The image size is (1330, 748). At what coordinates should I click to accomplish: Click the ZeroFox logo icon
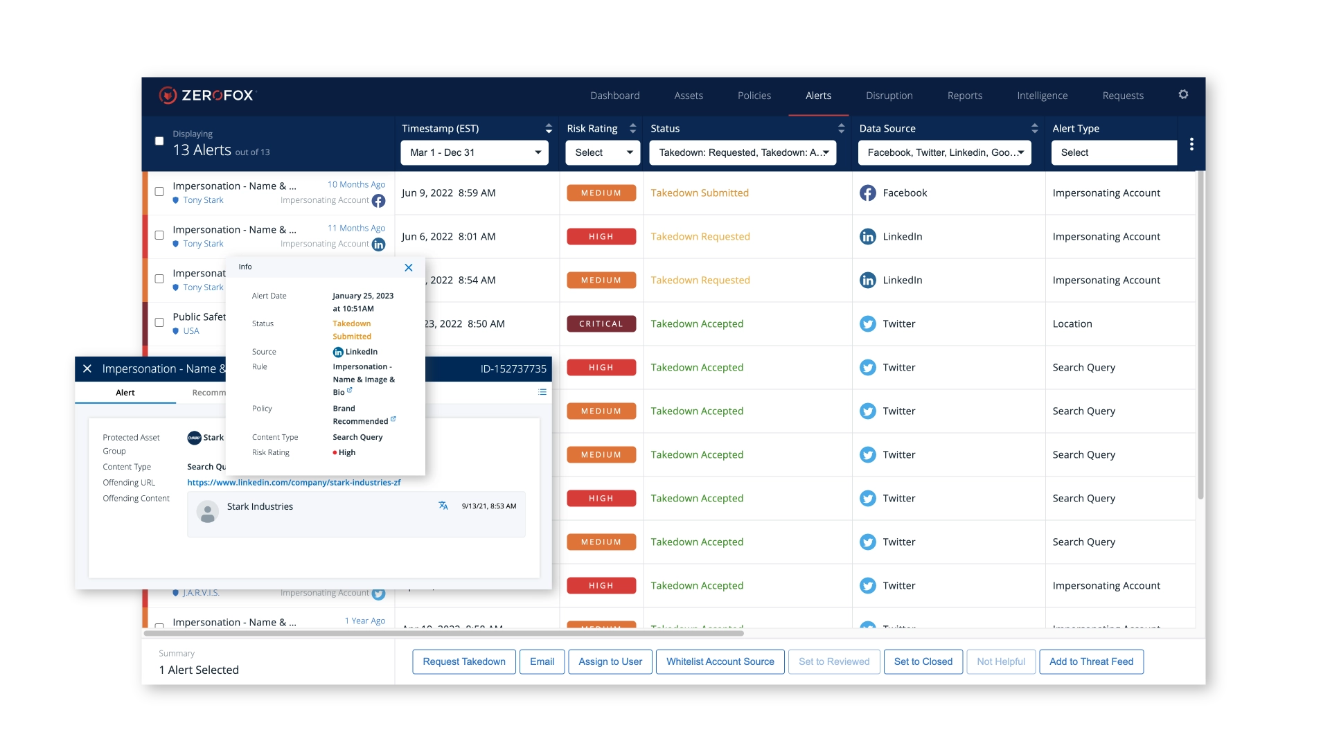coord(168,95)
